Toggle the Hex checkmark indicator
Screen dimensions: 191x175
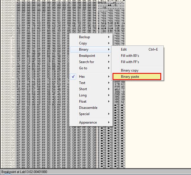73,77
